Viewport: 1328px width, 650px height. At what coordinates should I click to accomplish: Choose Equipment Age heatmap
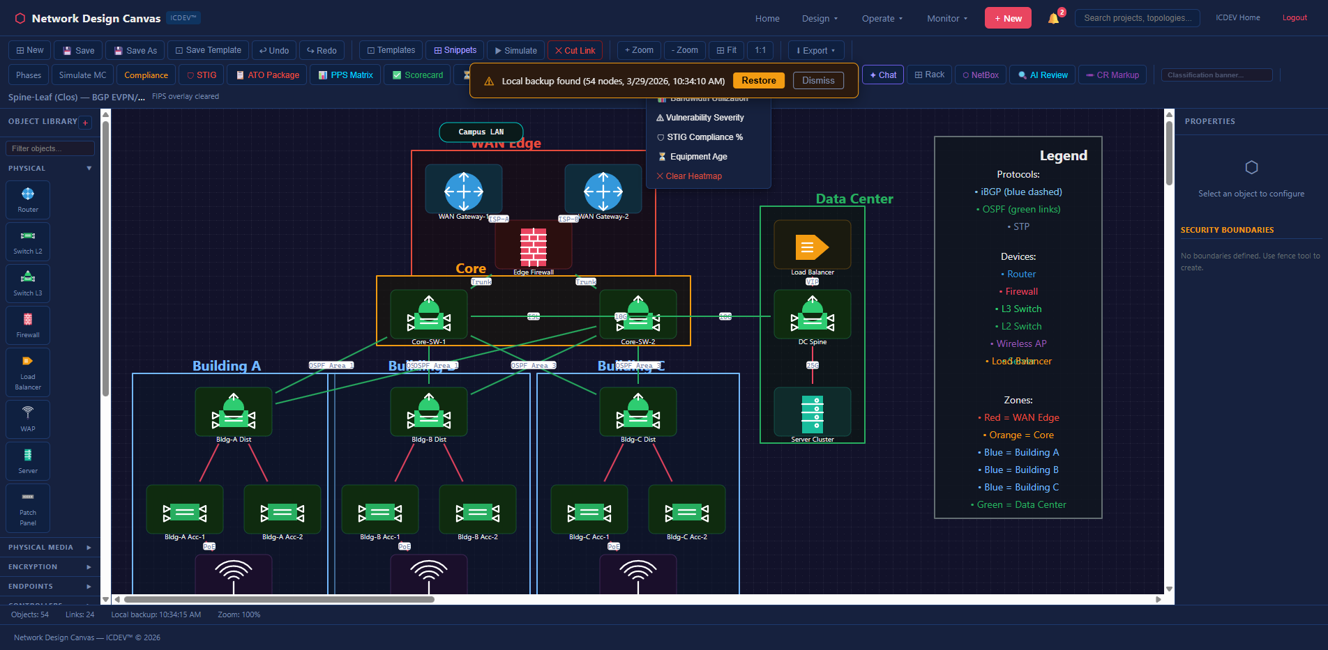[709, 157]
